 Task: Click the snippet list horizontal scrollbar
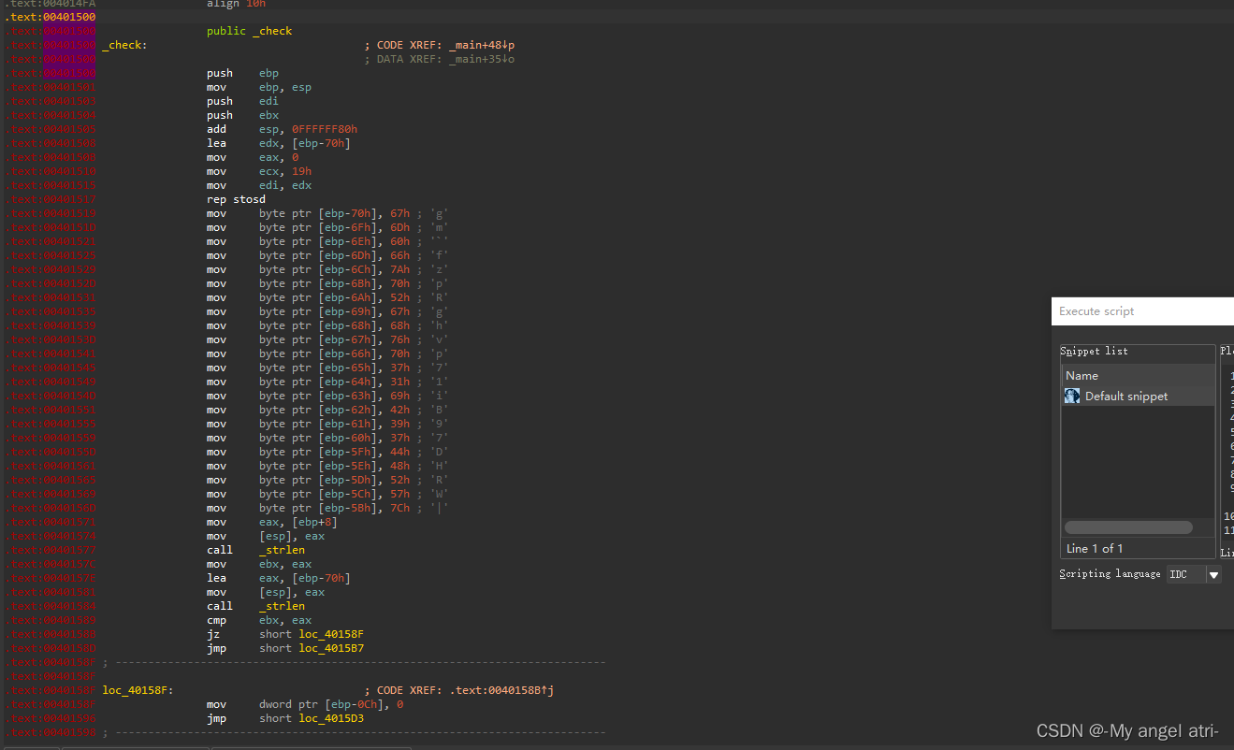pyautogui.click(x=1128, y=527)
